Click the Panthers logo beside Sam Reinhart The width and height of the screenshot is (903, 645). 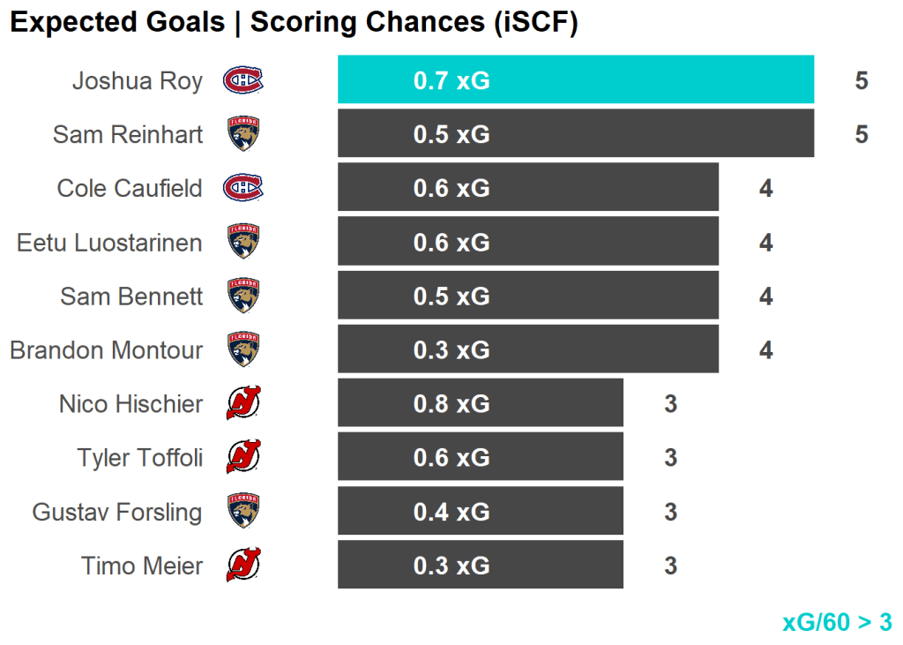tap(243, 134)
